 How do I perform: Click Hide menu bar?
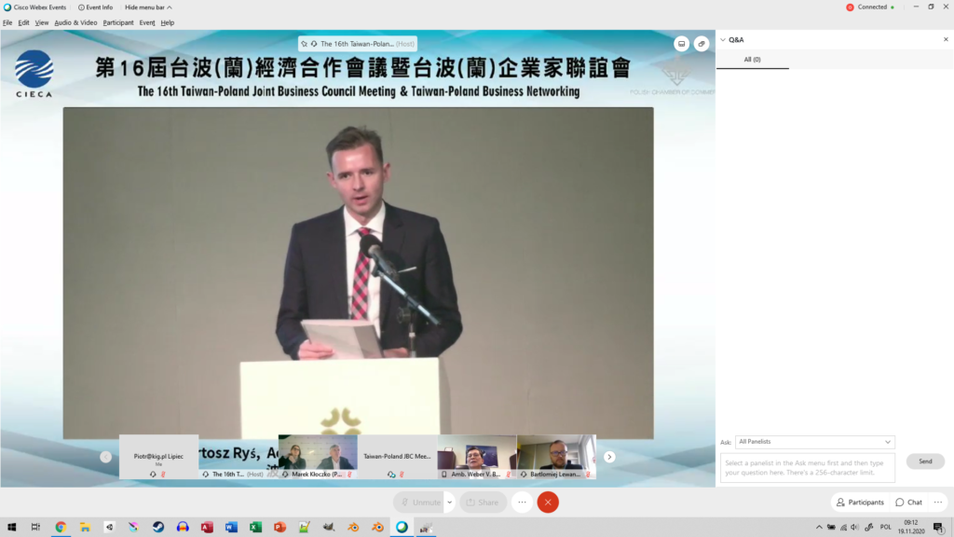[x=148, y=7]
